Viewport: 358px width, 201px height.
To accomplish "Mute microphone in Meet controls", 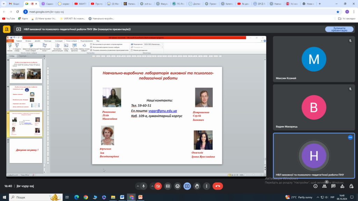I will [x=144, y=186].
